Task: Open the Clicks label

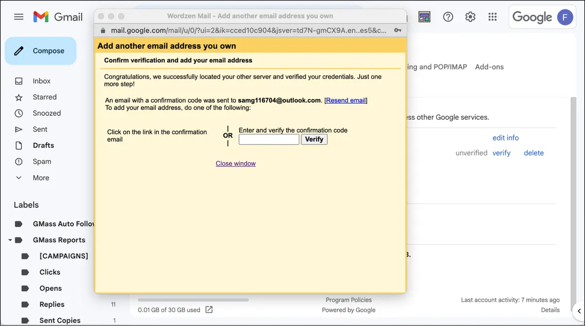Action: click(50, 272)
